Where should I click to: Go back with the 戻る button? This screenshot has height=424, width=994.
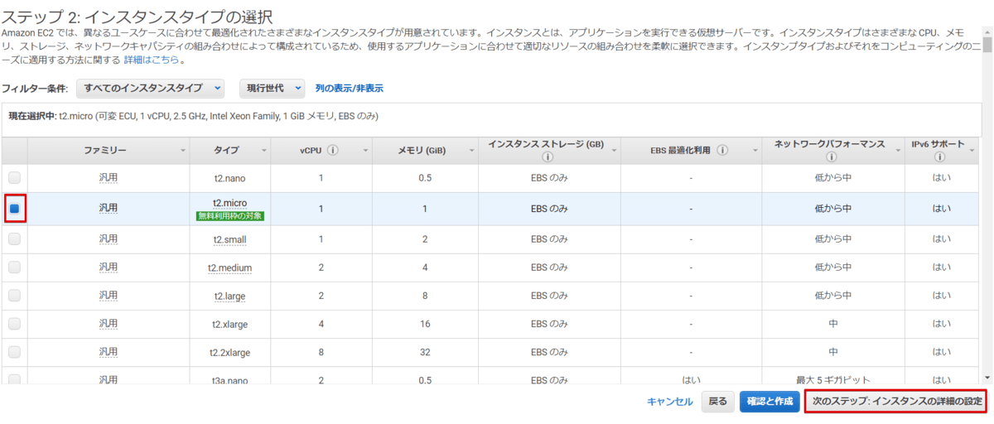click(717, 402)
